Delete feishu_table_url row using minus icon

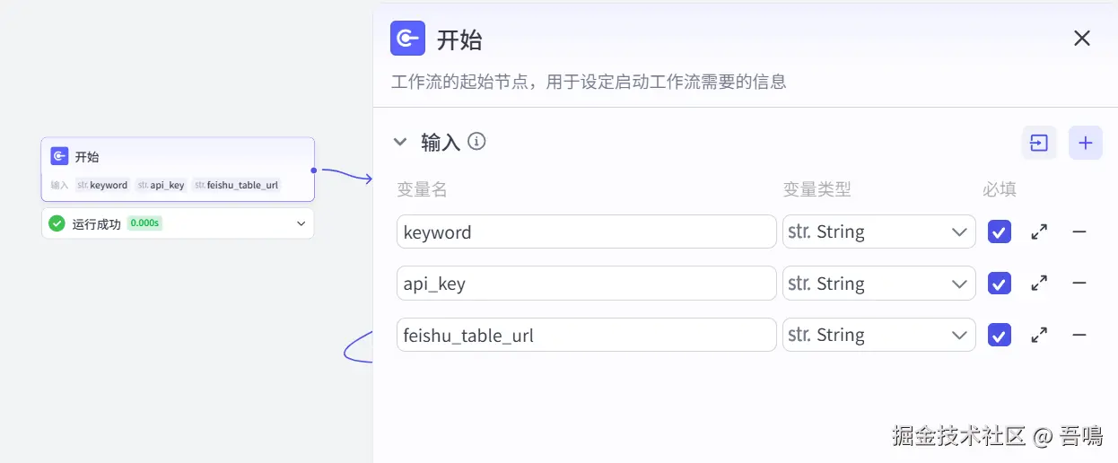tap(1079, 336)
